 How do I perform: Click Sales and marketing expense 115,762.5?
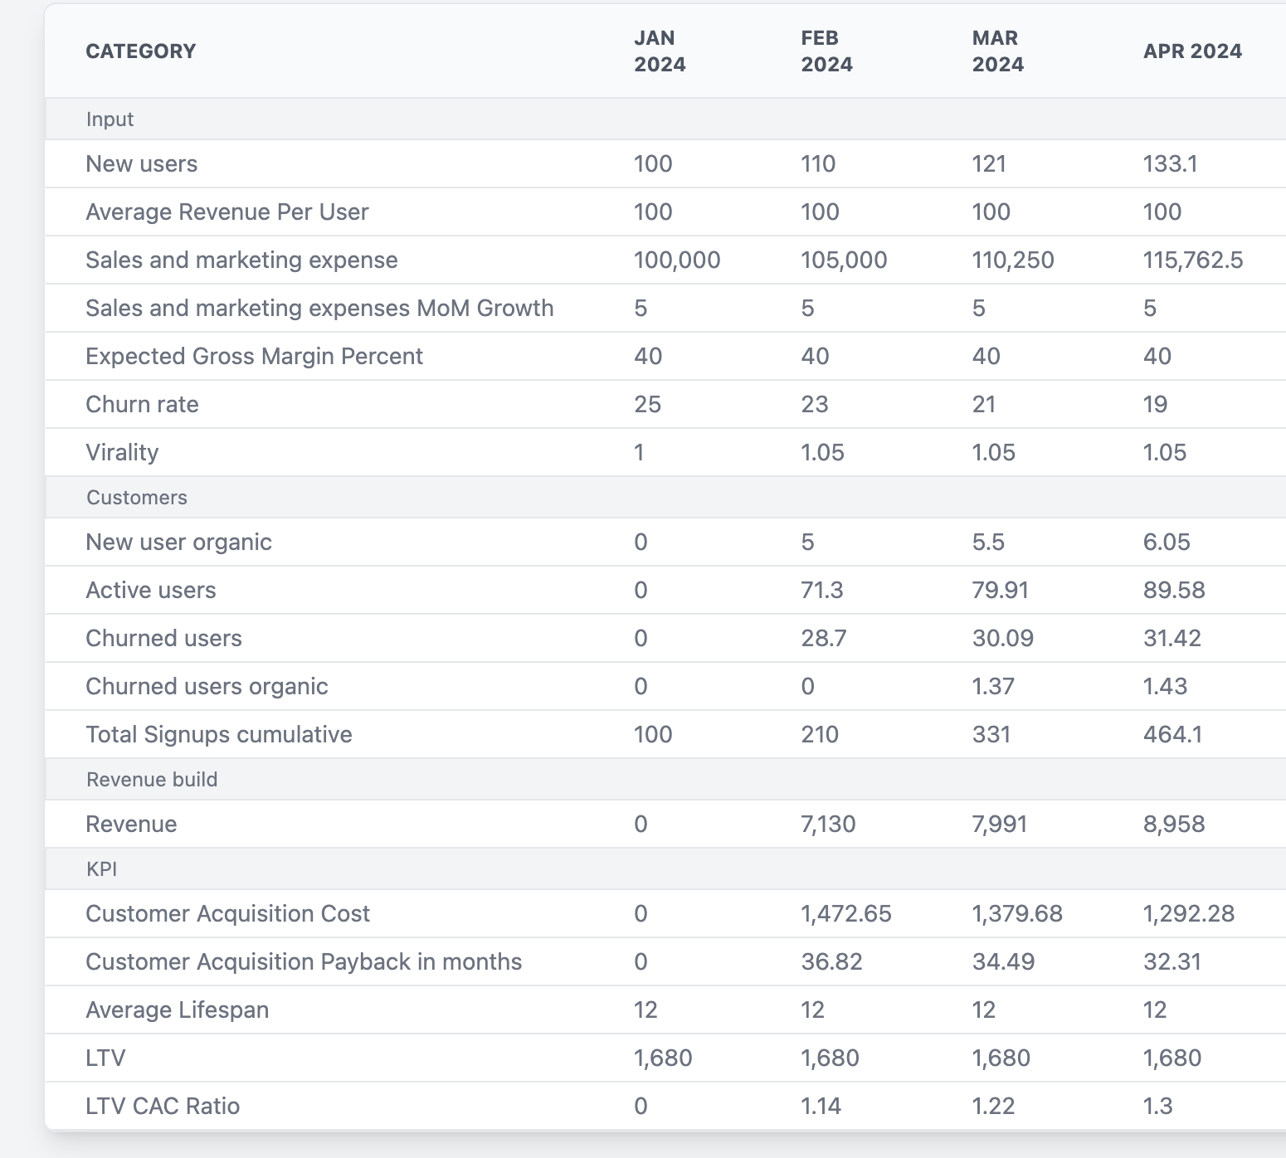[x=1193, y=260]
